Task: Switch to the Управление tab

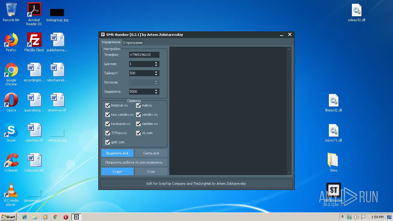Action: (x=111, y=42)
